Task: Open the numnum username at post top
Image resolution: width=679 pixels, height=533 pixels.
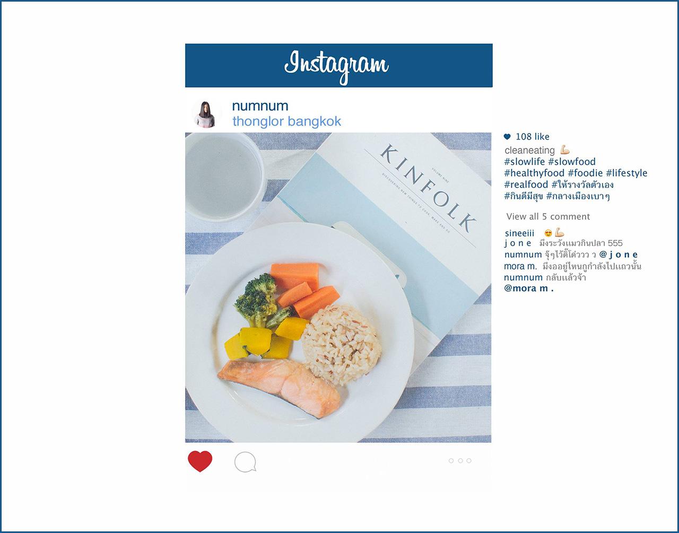Action: 260,106
